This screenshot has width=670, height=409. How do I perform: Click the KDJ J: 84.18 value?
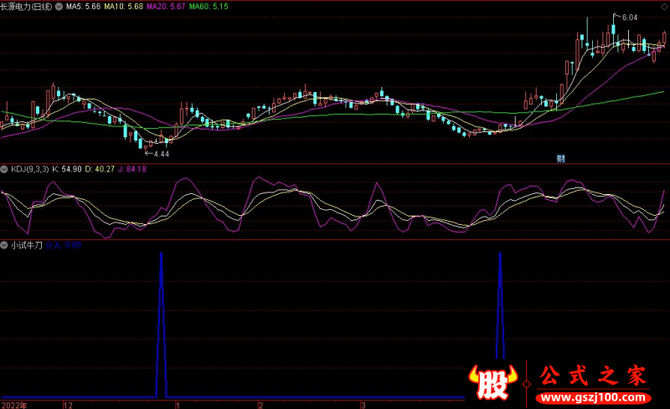tap(130, 169)
